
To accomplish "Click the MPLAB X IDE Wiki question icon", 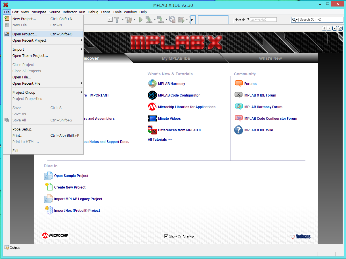I will click(239, 130).
